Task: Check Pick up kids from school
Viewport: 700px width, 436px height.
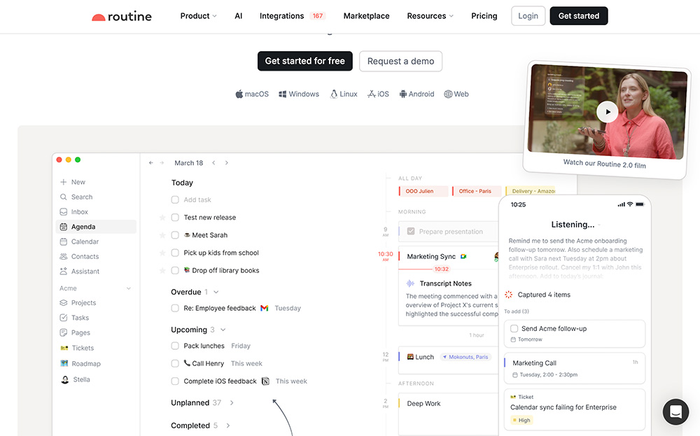Action: pyautogui.click(x=175, y=253)
